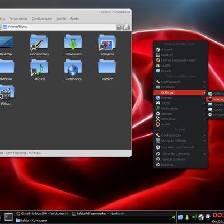This screenshot has width=224, height=224.
Task: Expand the Sistema submenu
Action: (x=180, y=114)
